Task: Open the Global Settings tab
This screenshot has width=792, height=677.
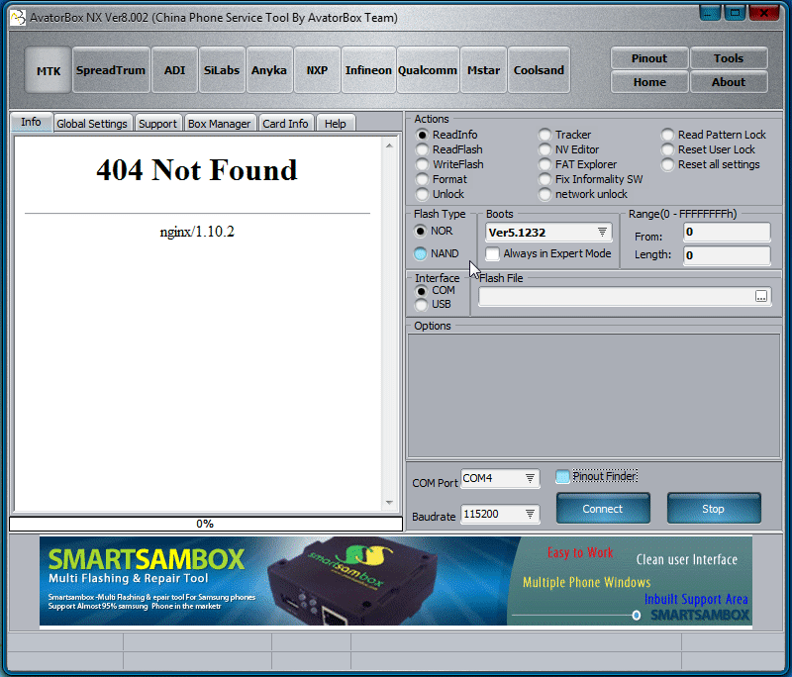Action: click(x=92, y=124)
